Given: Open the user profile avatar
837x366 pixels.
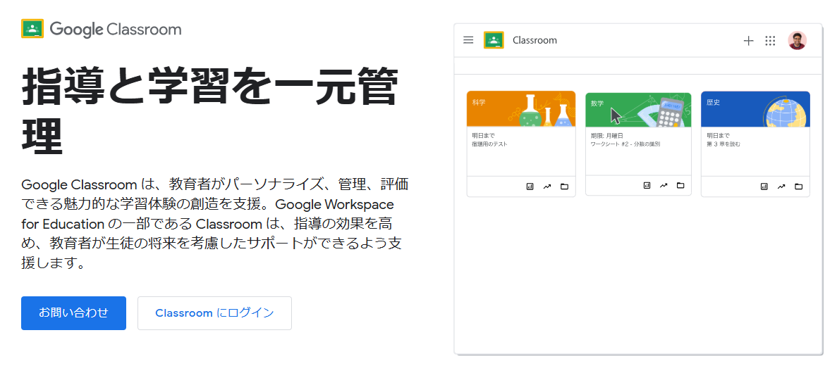Looking at the screenshot, I should tap(797, 41).
